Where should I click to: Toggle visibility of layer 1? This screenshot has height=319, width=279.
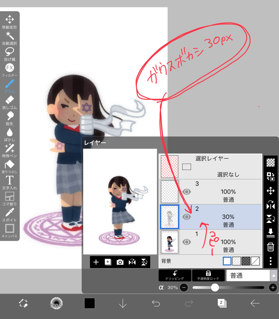187,242
